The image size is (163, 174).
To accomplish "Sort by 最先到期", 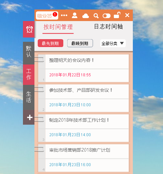I will pos(51,43).
